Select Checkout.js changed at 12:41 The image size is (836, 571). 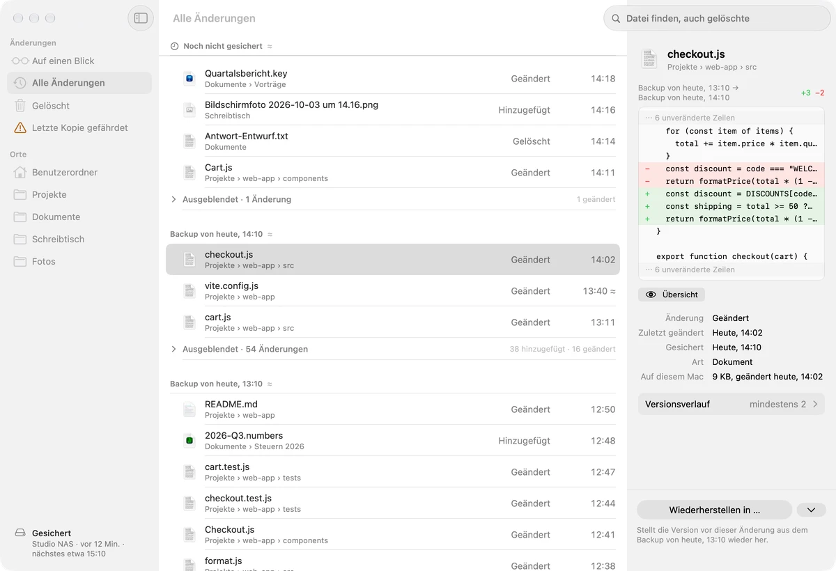click(x=393, y=535)
